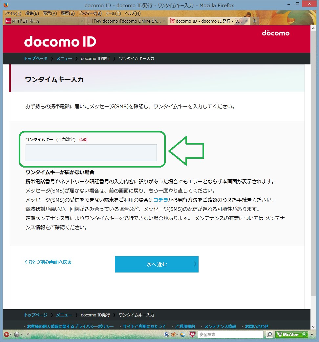This screenshot has width=319, height=342.
Task: Click the ワンタイムキー input field
Action: (91, 153)
